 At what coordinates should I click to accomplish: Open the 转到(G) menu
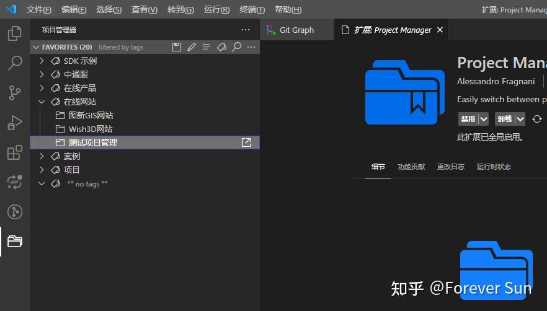180,9
